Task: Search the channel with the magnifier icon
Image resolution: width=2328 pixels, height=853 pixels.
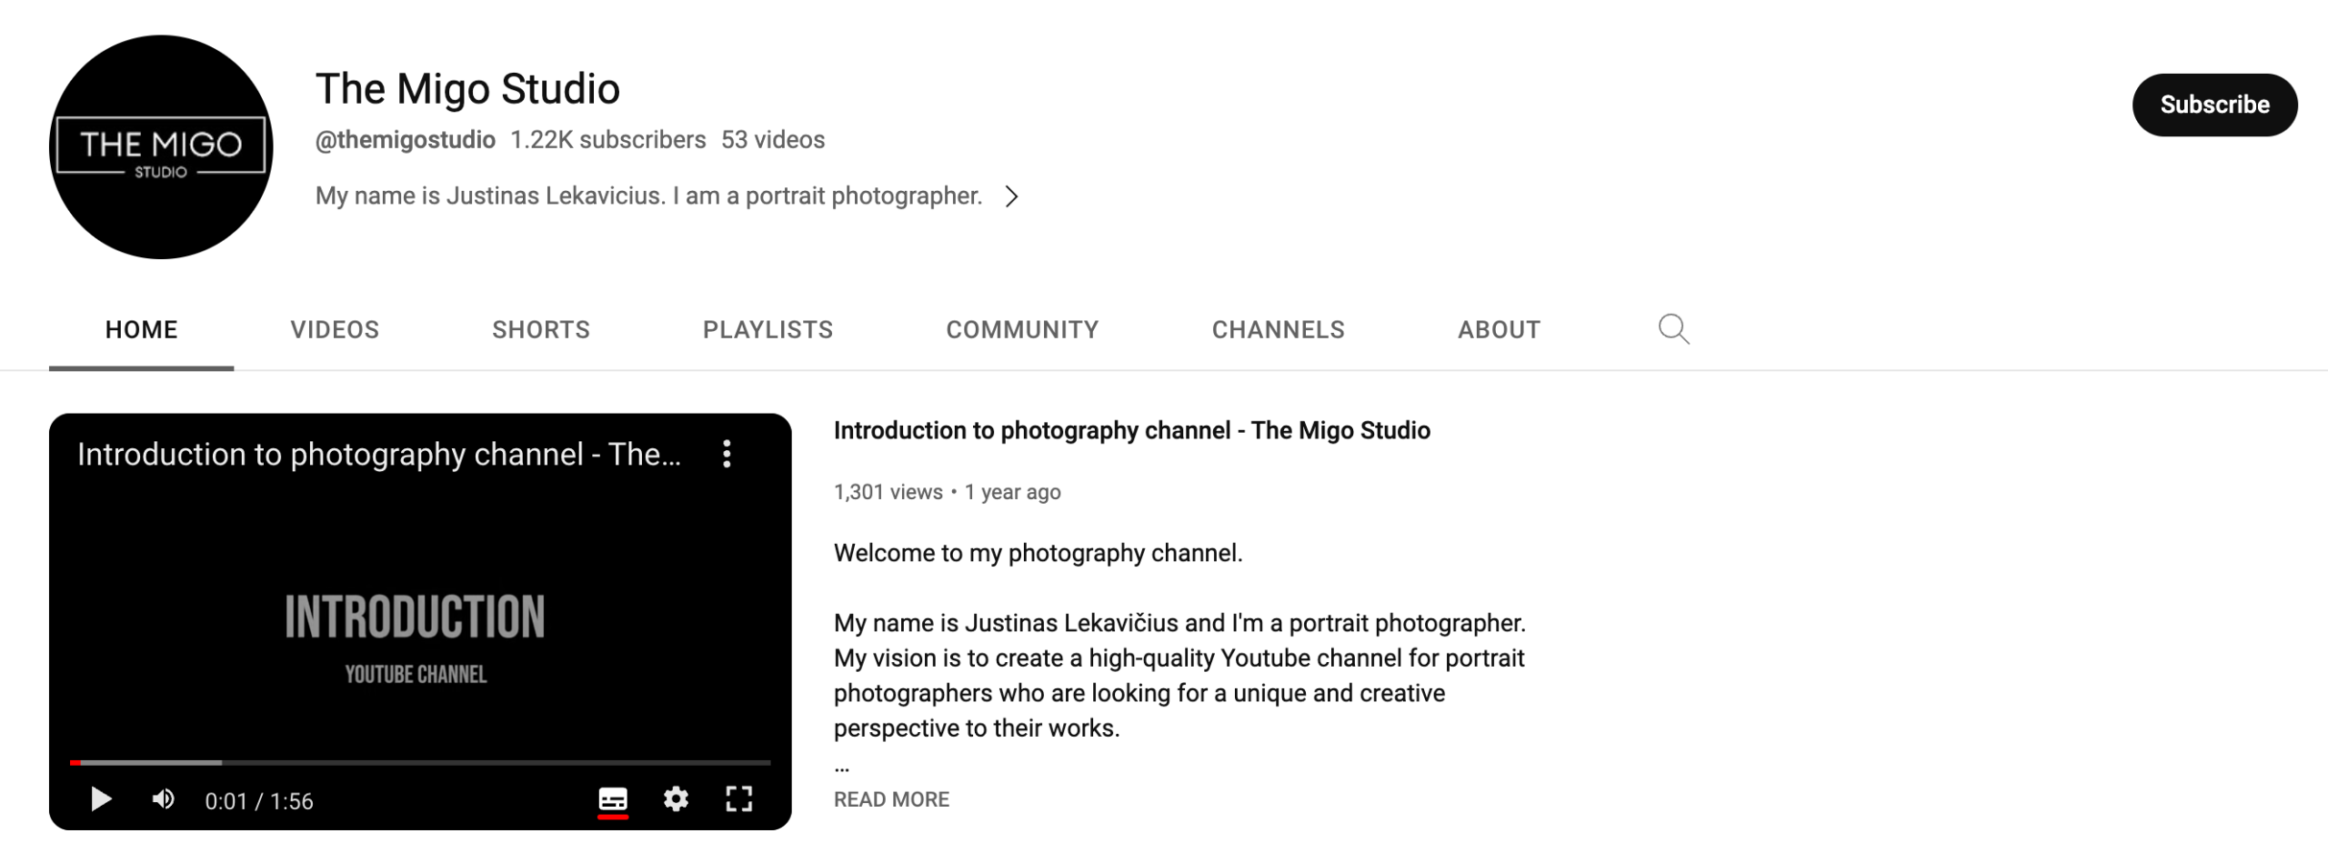Action: click(1673, 329)
